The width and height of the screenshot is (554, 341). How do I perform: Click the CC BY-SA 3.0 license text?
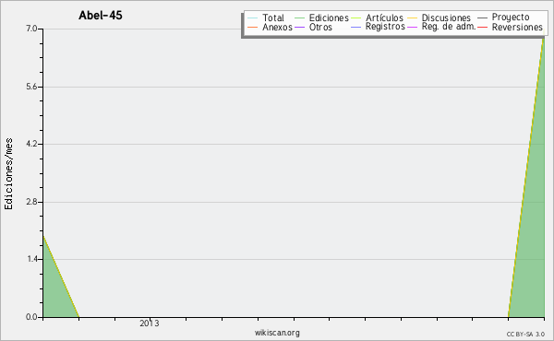(525, 335)
